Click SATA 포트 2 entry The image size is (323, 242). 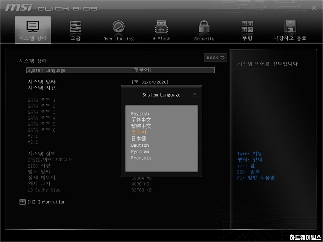click(41, 106)
